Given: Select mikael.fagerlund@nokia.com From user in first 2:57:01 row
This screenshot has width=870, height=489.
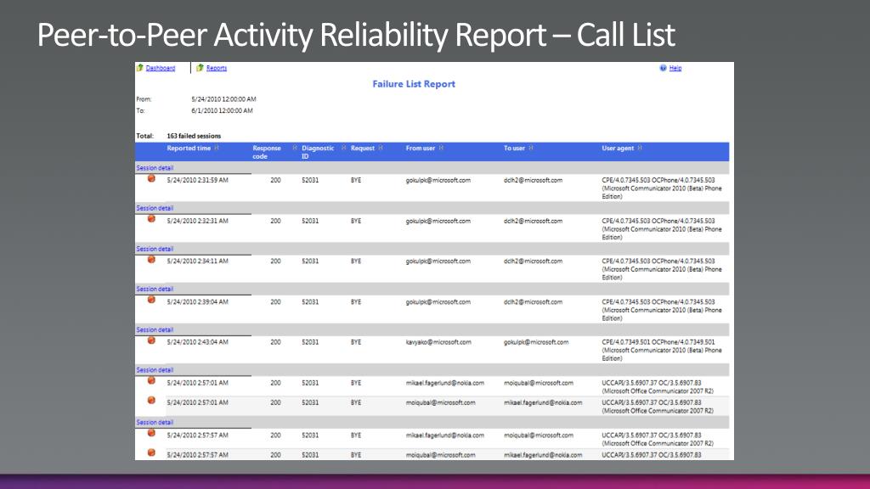Looking at the screenshot, I should 445,383.
